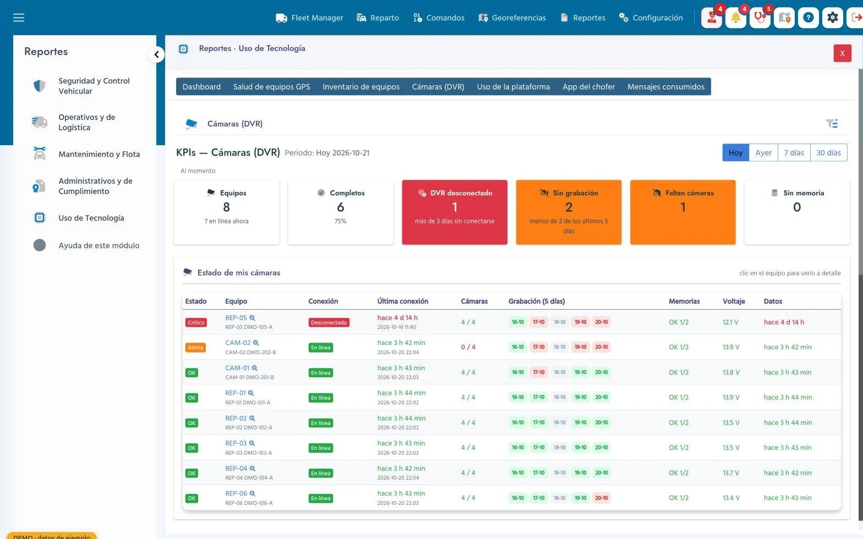Image resolution: width=863 pixels, height=539 pixels.
Task: Click the 20-10 recording chip for REP-06
Action: (x=602, y=498)
